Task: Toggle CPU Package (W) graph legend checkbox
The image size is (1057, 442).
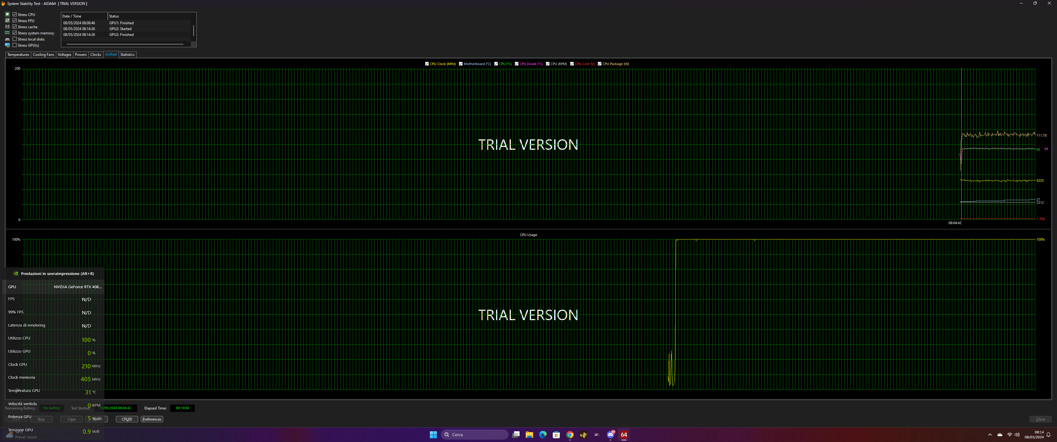Action: [x=599, y=64]
